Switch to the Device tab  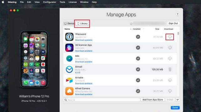click(x=69, y=24)
